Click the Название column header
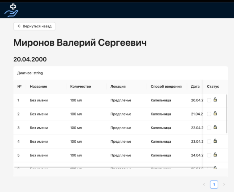 point(39,86)
